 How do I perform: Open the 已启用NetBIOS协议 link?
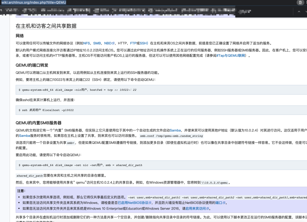[133, 203]
